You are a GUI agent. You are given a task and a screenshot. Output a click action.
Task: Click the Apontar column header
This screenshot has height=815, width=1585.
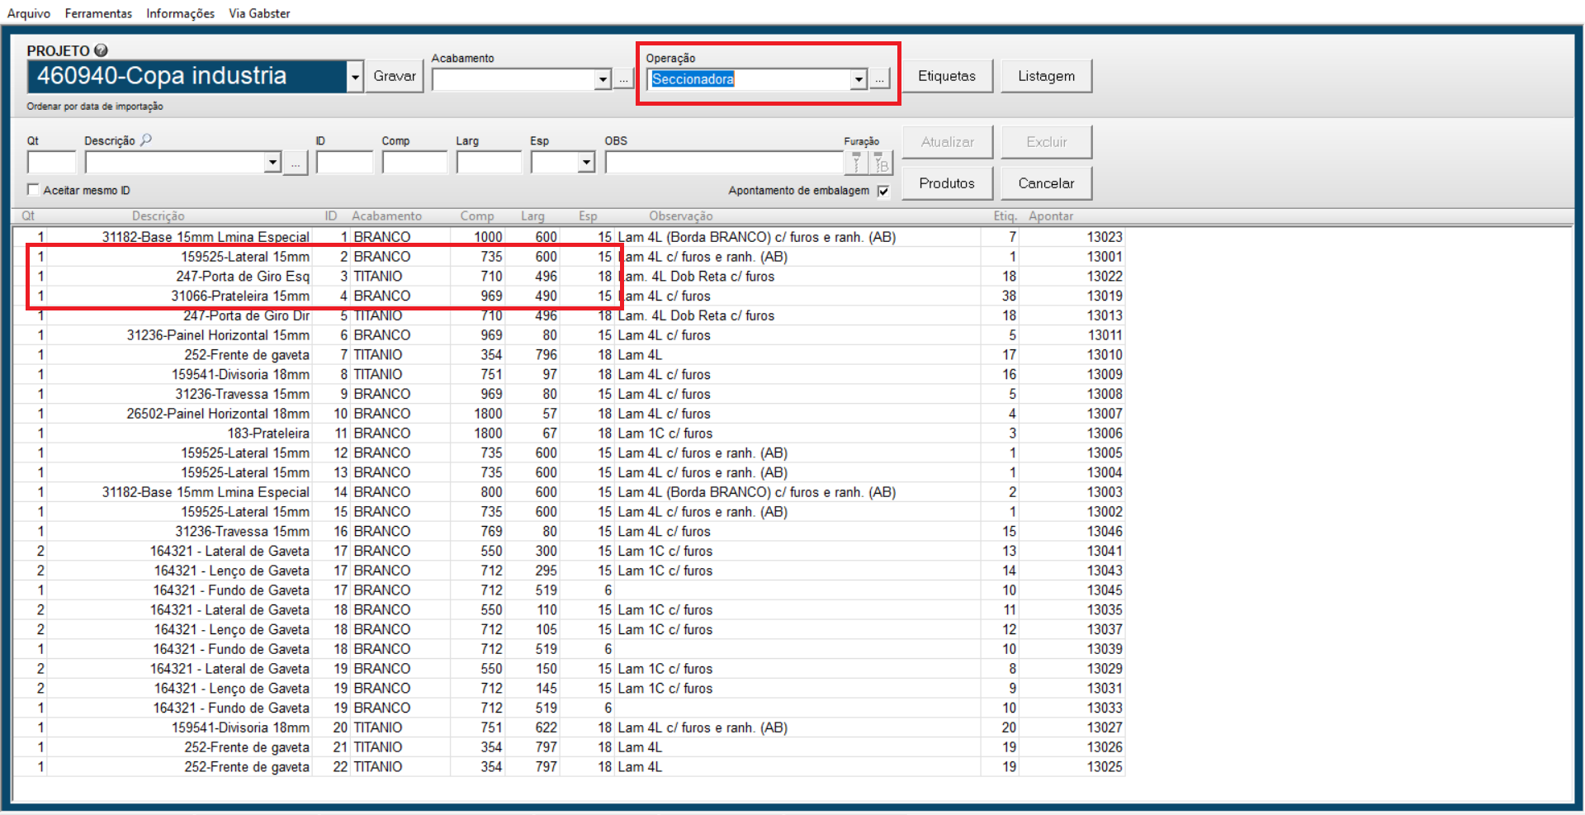point(1051,216)
